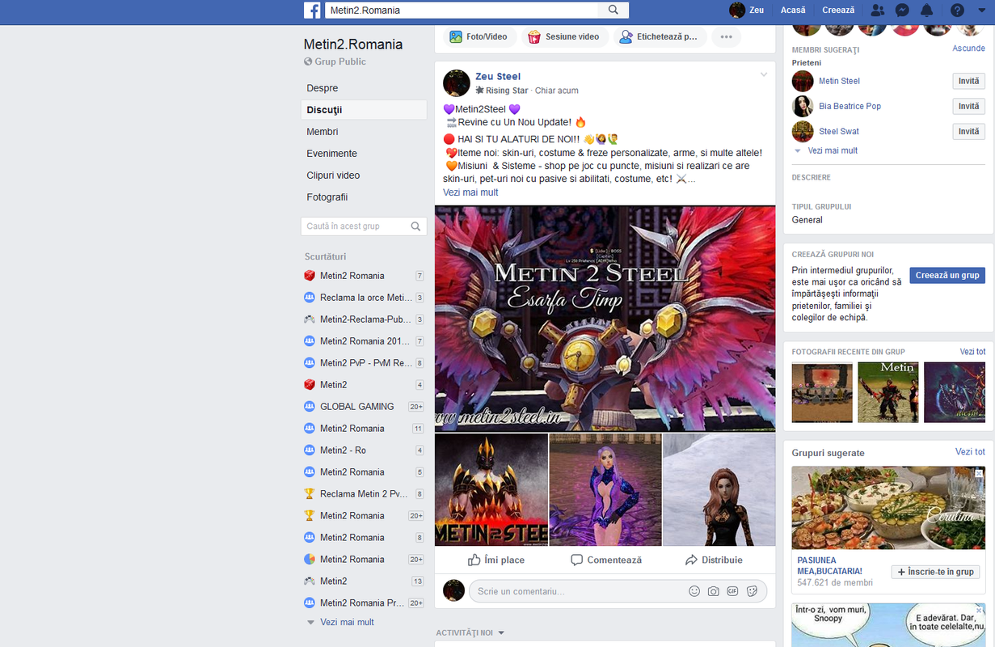Open Despre section of the group
Viewport: 995px width, 647px height.
[323, 88]
